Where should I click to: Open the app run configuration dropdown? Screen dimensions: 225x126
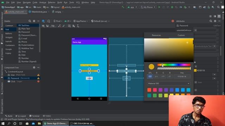coord(132,7)
